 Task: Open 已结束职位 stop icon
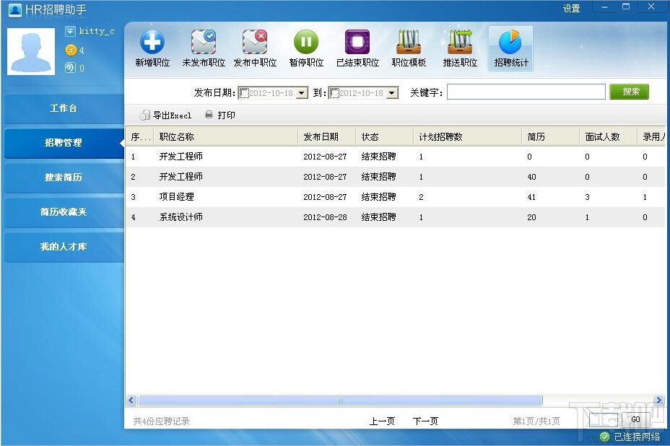pyautogui.click(x=357, y=42)
